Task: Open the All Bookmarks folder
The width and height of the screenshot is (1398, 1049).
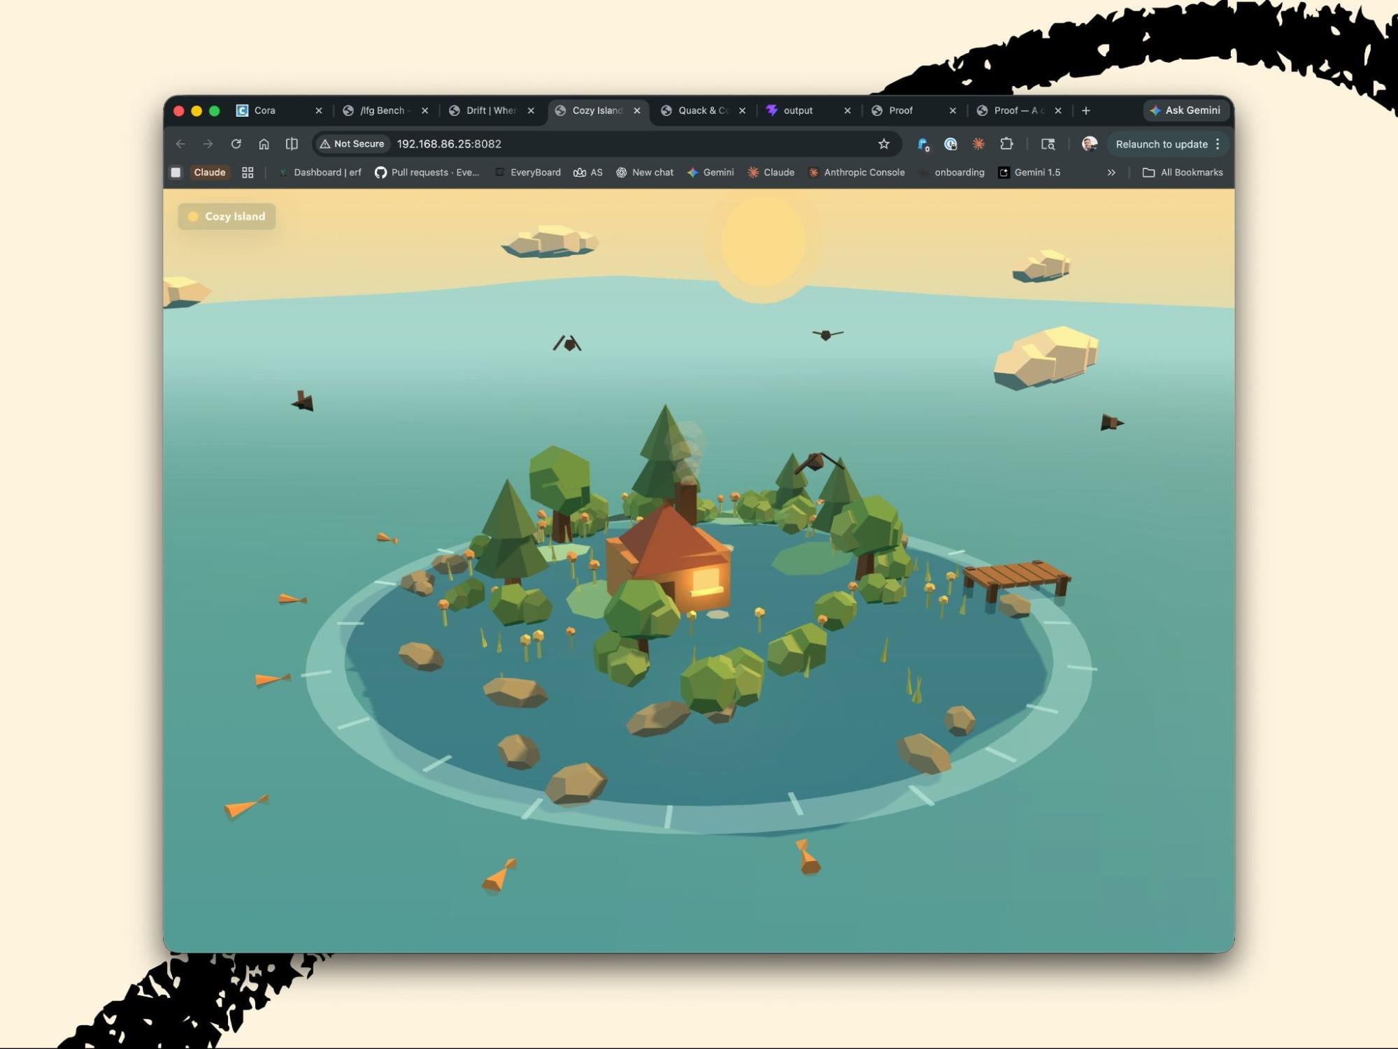Action: (x=1183, y=173)
